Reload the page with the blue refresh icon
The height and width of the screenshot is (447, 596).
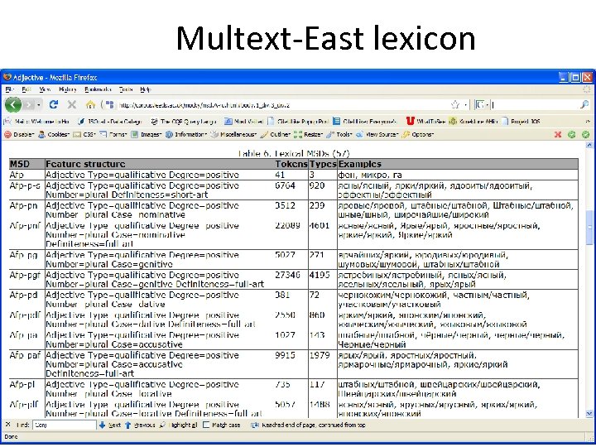coord(54,104)
